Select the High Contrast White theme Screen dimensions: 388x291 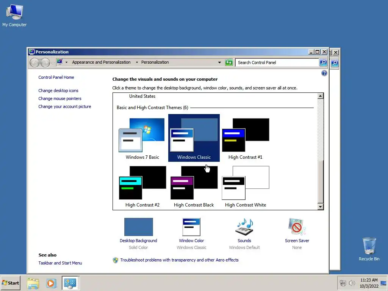(245, 186)
